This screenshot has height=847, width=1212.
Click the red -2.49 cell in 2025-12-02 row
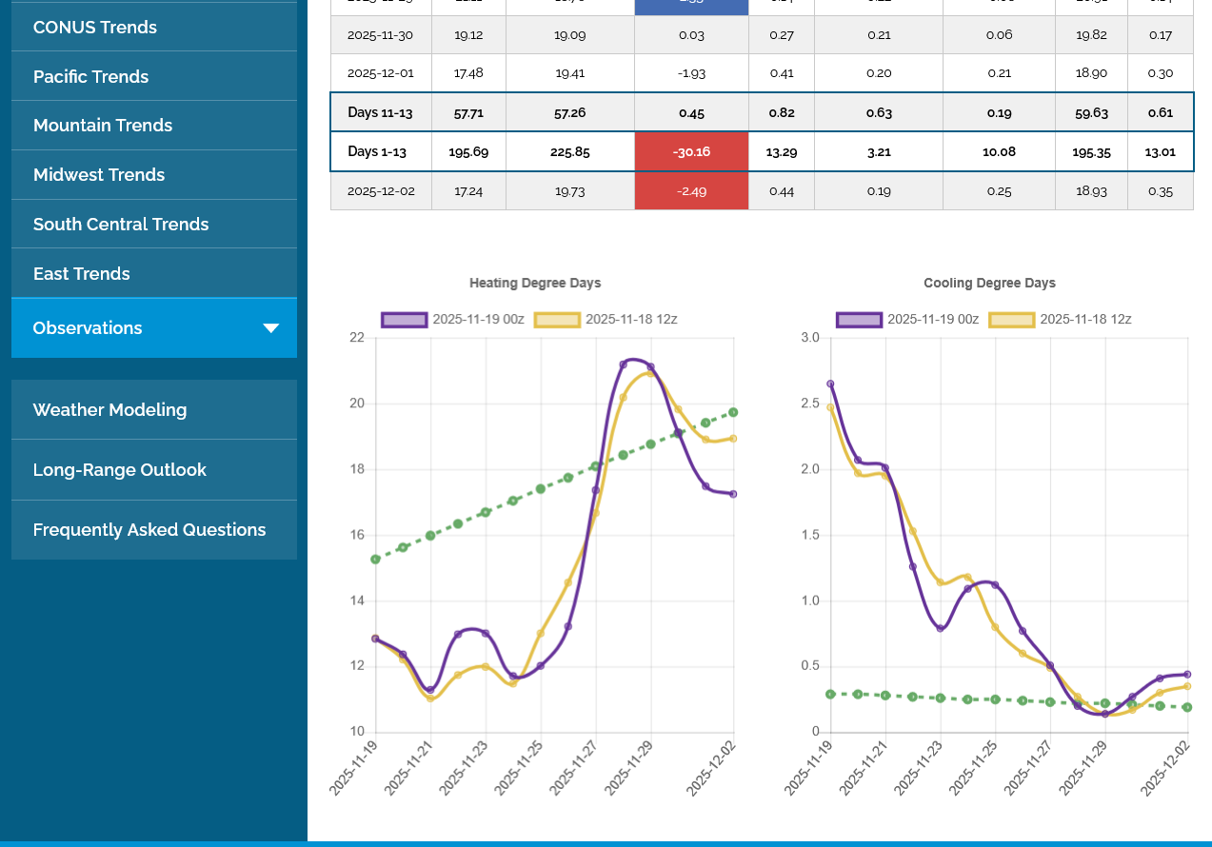691,191
